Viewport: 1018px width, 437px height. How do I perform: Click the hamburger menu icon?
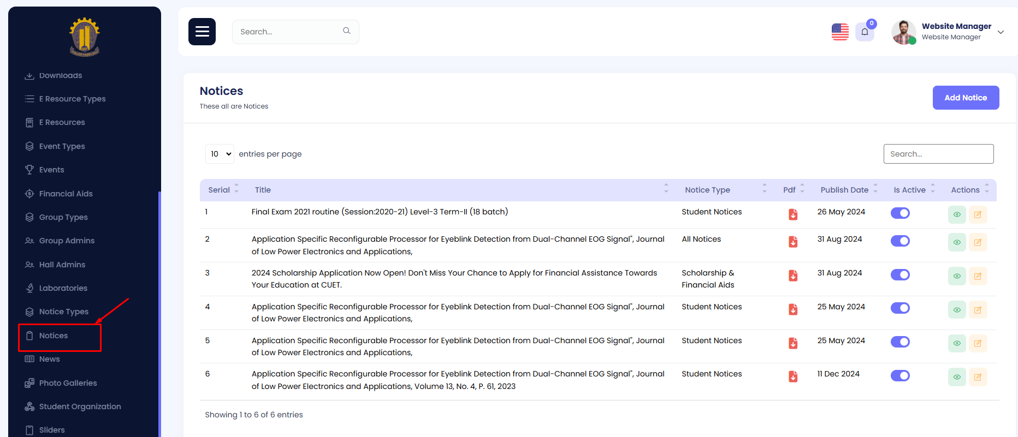[202, 32]
